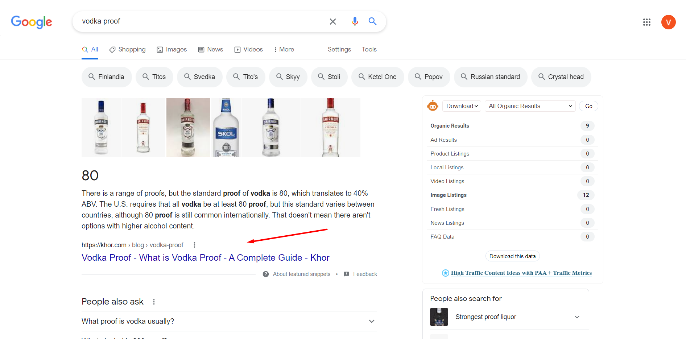Clear the search box with X icon

tap(332, 21)
